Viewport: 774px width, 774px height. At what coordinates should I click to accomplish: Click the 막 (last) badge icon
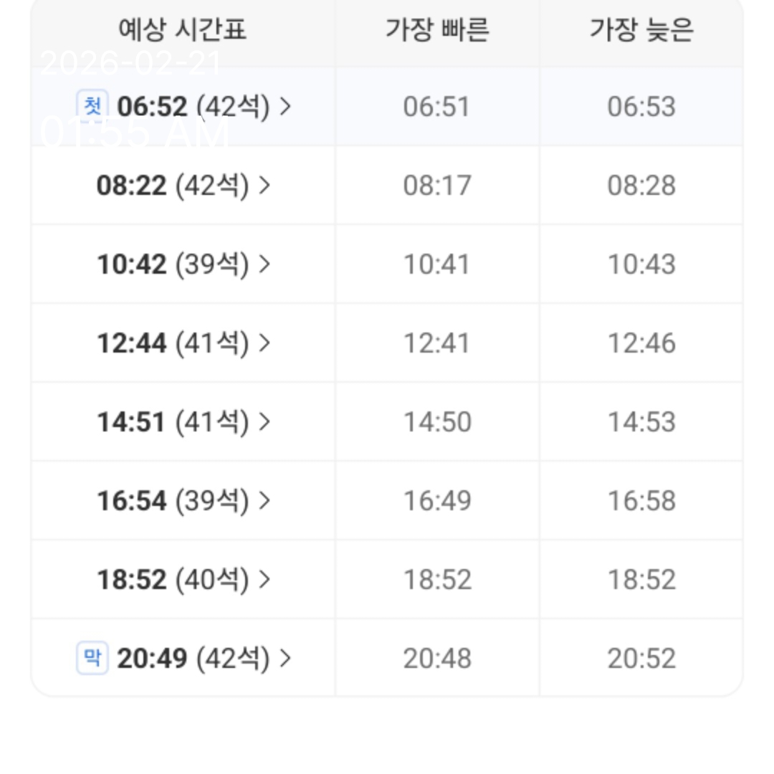92,658
